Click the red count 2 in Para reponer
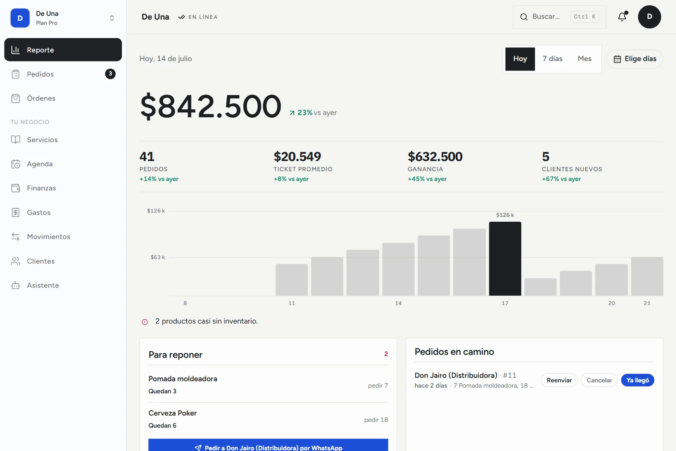This screenshot has width=676, height=451. click(386, 354)
